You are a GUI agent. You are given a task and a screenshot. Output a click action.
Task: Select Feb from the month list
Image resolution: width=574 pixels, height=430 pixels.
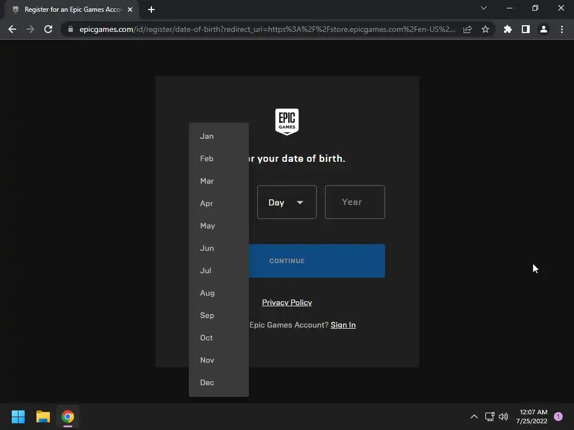click(x=219, y=158)
